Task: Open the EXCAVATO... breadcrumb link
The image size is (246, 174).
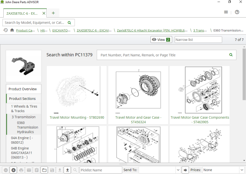Action: pyautogui.click(x=61, y=30)
